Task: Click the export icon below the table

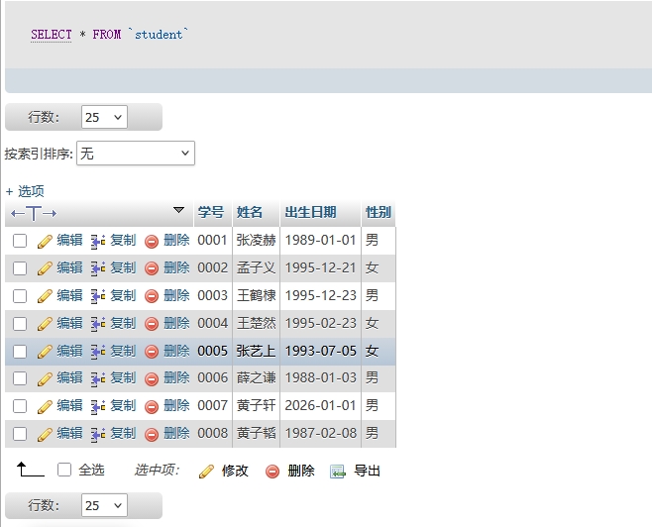Action: 337,472
